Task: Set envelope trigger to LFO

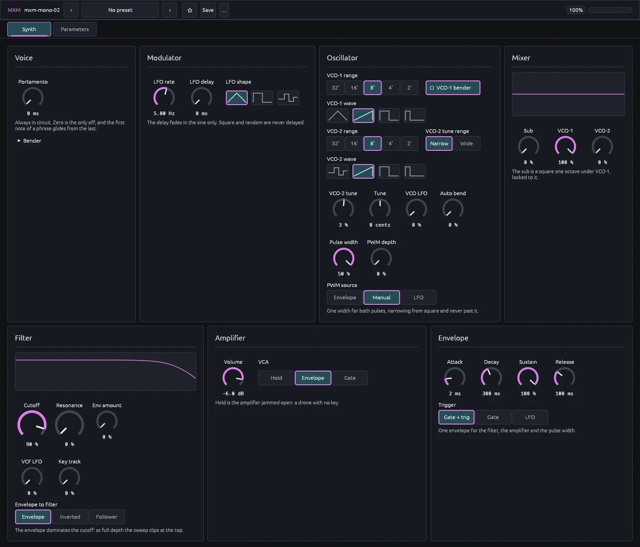Action: pos(530,417)
